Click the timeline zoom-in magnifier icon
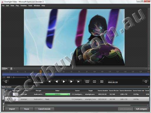Image resolution: width=151 pixels, height=113 pixels. pos(28,77)
